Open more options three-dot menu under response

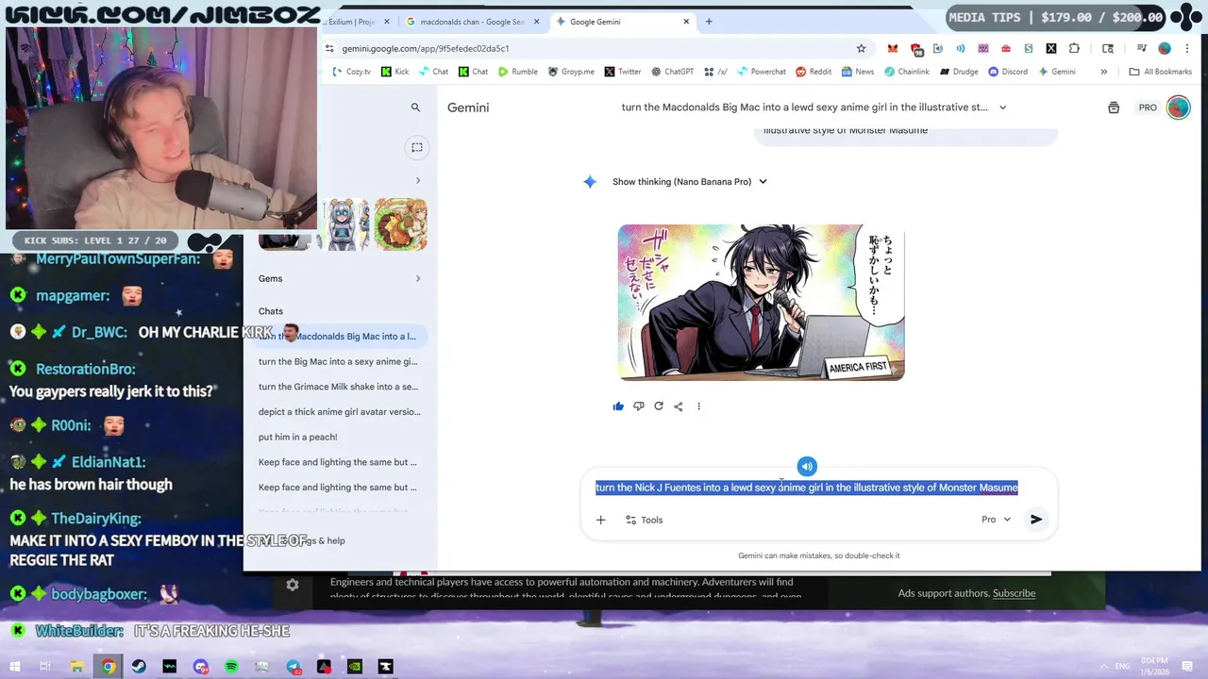pos(698,406)
